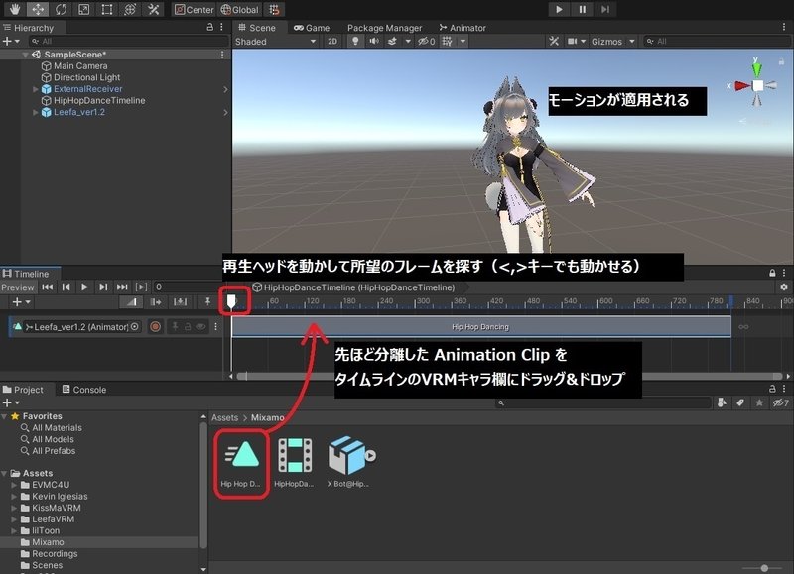Switch to the Game tab

click(312, 28)
